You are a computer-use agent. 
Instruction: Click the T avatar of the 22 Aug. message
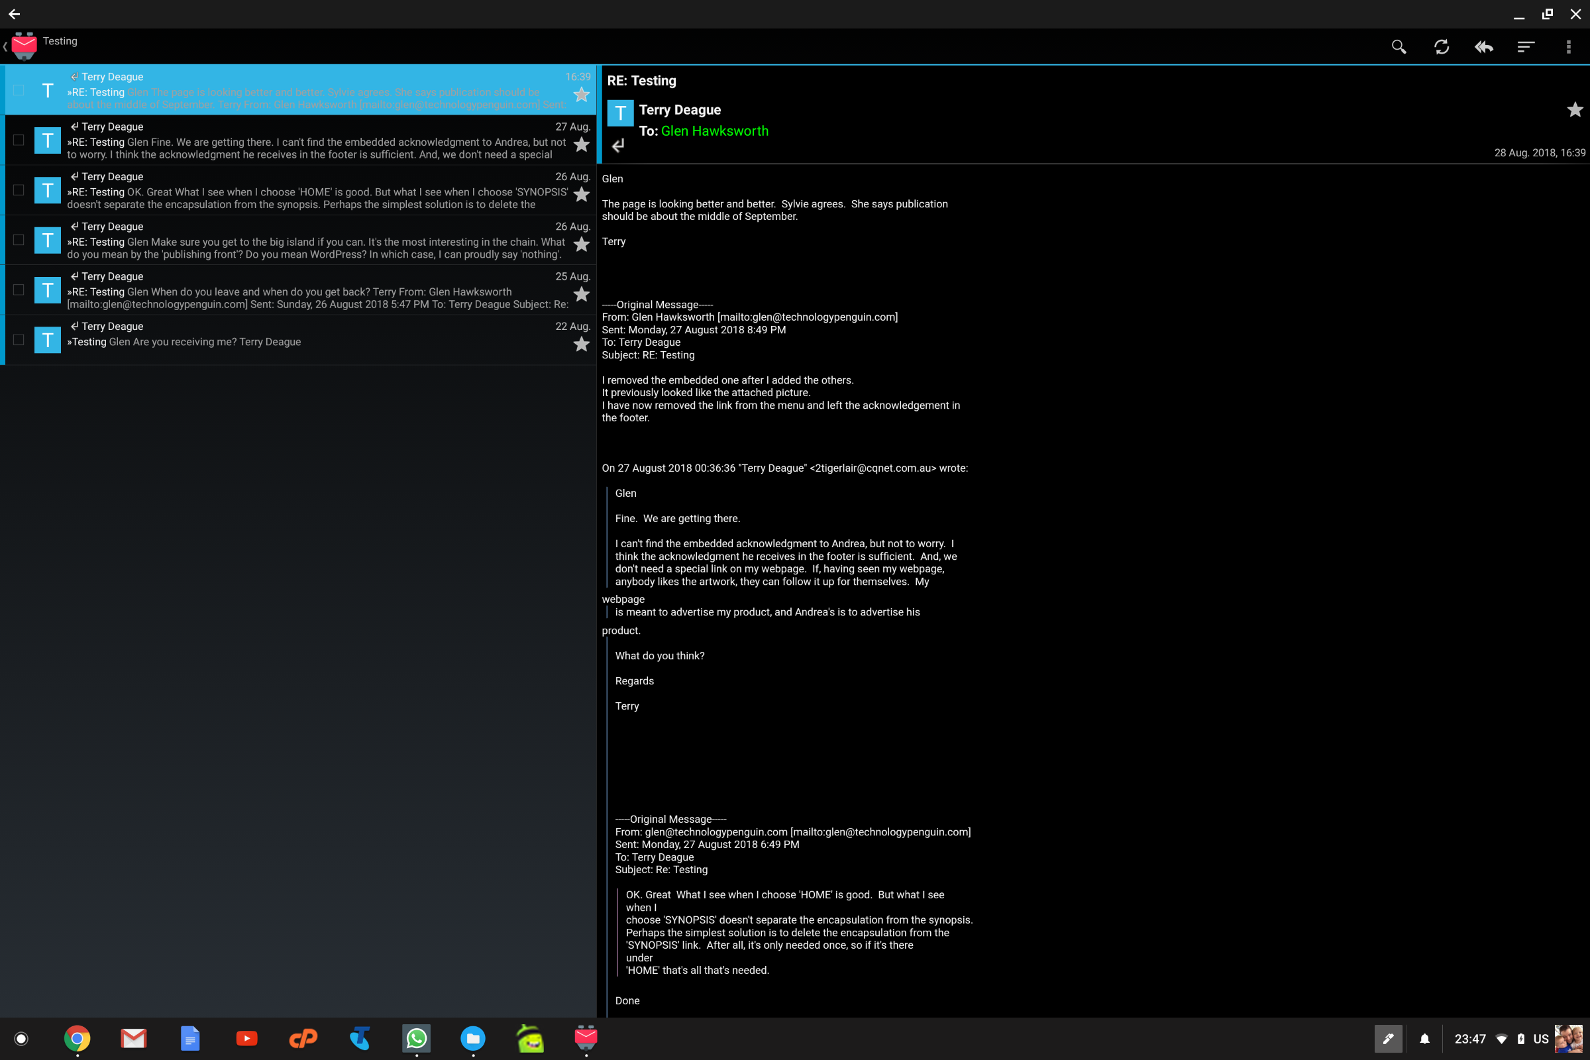(47, 341)
